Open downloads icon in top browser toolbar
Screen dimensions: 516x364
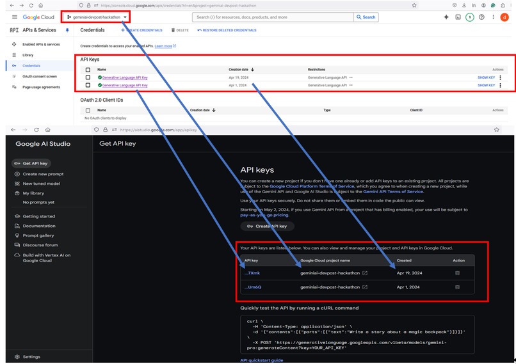464,5
